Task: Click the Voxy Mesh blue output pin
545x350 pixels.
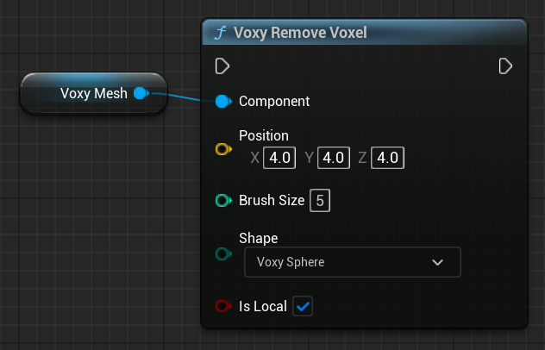Action: [x=141, y=93]
